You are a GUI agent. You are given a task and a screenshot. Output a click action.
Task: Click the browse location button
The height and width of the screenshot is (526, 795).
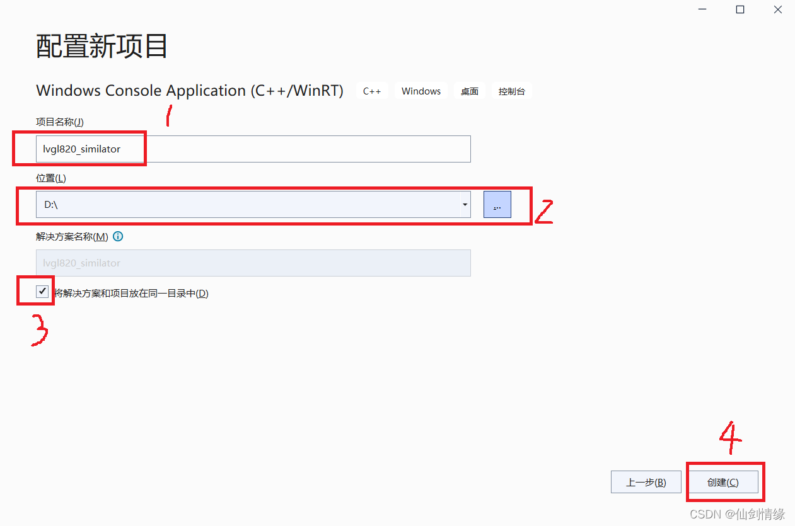497,205
